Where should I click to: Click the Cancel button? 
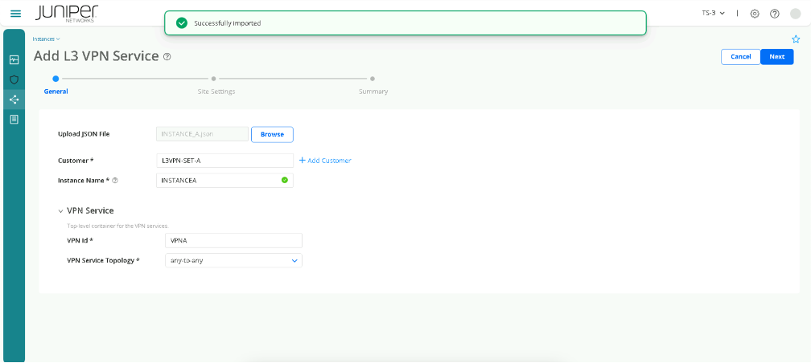(x=741, y=57)
